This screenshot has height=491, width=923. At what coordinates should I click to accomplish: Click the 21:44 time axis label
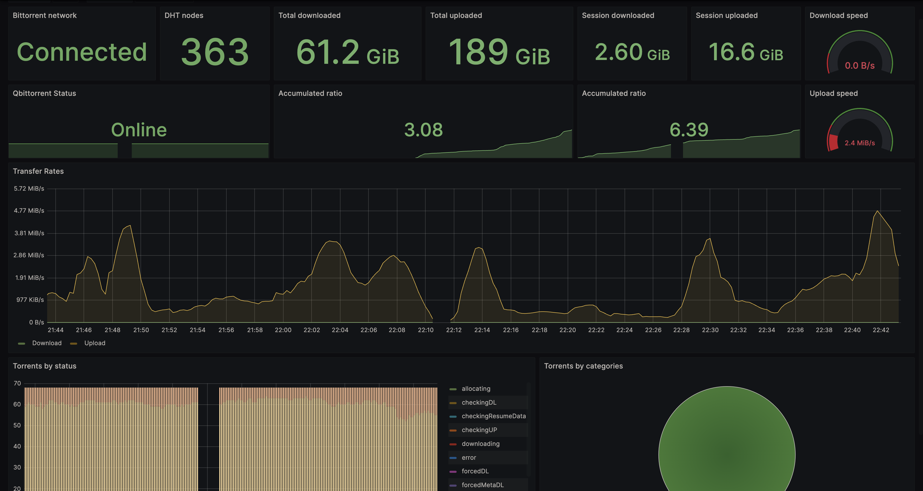coord(56,330)
